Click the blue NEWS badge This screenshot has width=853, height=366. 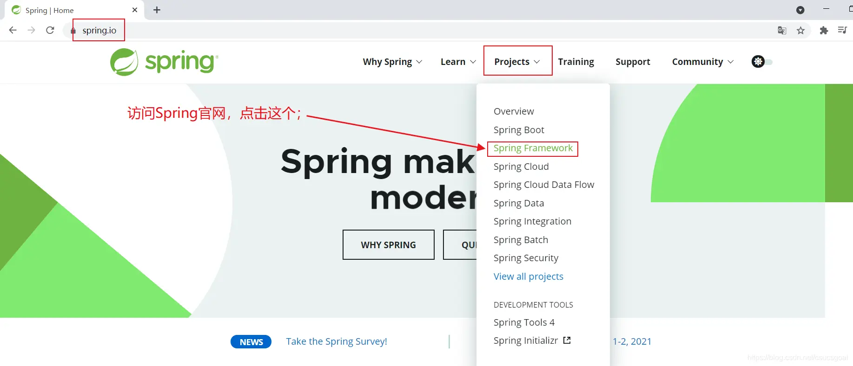point(251,342)
